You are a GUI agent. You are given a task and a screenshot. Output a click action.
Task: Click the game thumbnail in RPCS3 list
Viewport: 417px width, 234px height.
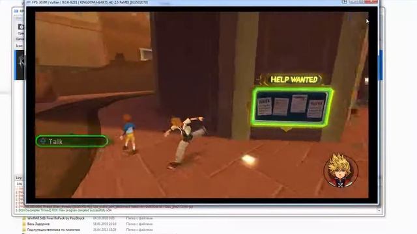pos(20,65)
